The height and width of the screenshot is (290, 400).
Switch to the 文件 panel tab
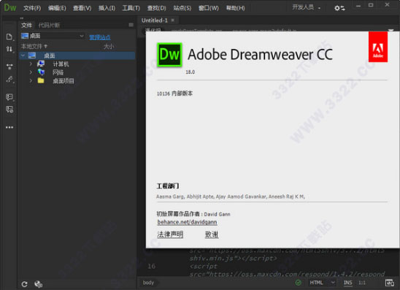coord(26,25)
